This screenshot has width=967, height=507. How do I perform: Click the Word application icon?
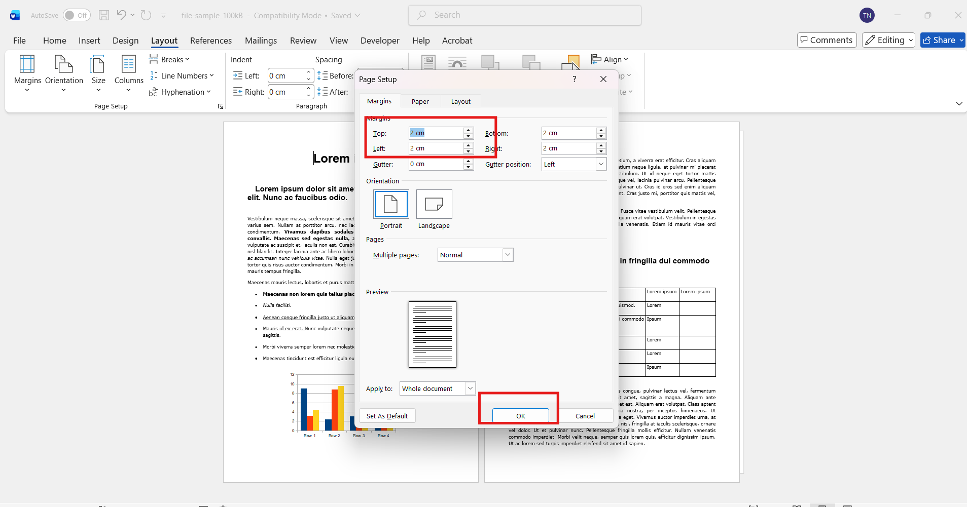point(15,15)
